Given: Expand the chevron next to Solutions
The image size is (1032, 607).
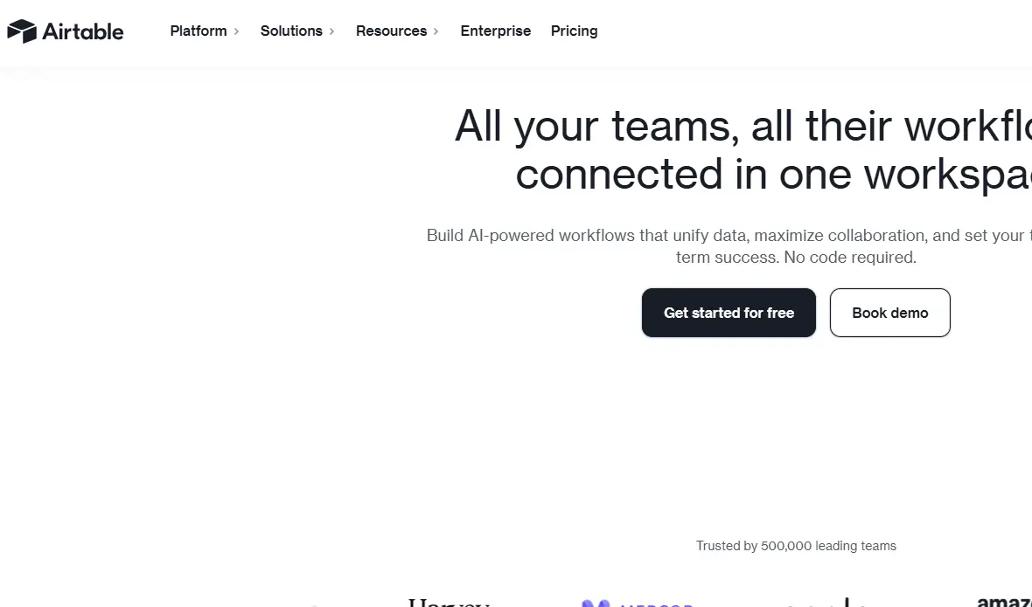Looking at the screenshot, I should (331, 31).
